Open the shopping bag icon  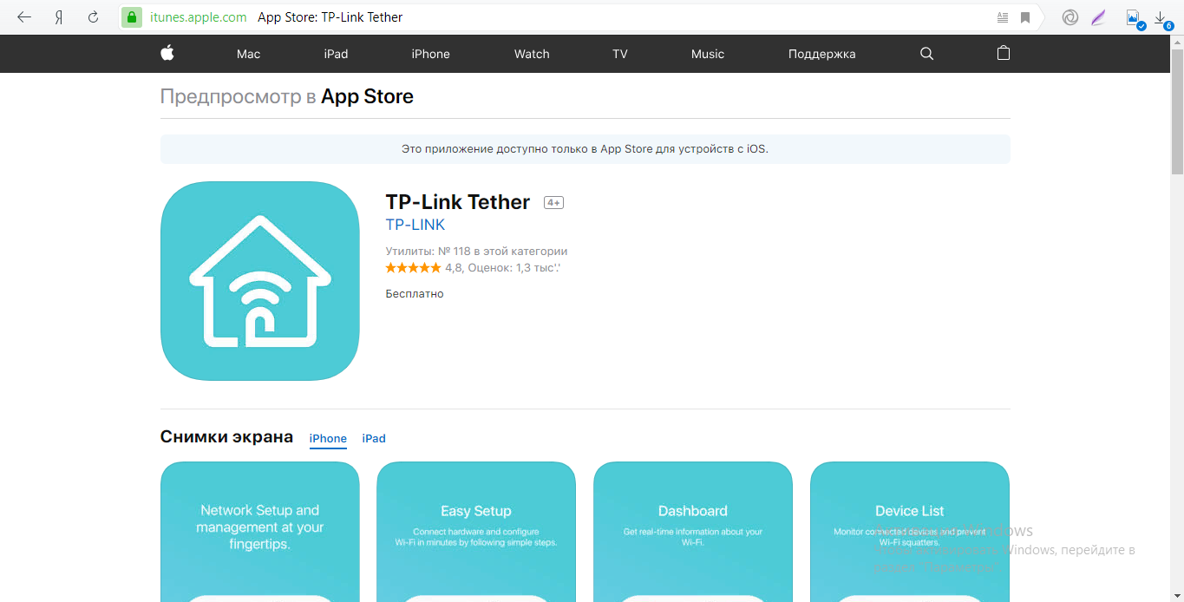click(x=1004, y=54)
